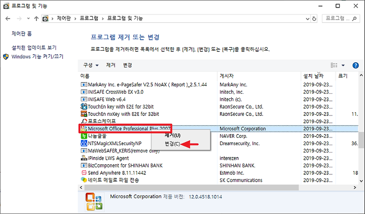The height and width of the screenshot is (214, 365).
Task: Select MarkAny e-PageSafer program icon
Action: coord(84,85)
